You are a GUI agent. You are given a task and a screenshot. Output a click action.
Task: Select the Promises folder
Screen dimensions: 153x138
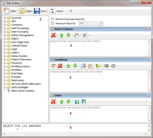point(16,77)
